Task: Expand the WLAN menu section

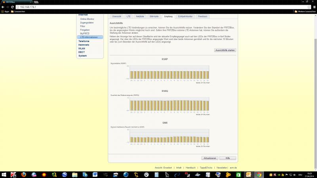Action: (x=82, y=48)
